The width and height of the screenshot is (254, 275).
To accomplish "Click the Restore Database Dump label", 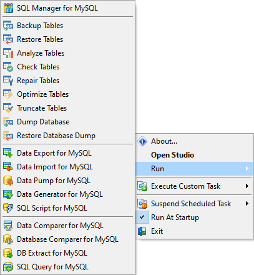I will click(56, 136).
